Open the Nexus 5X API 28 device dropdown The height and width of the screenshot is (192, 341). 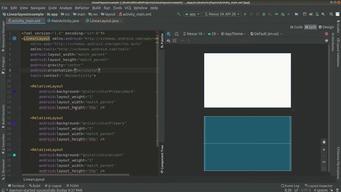tap(222, 14)
